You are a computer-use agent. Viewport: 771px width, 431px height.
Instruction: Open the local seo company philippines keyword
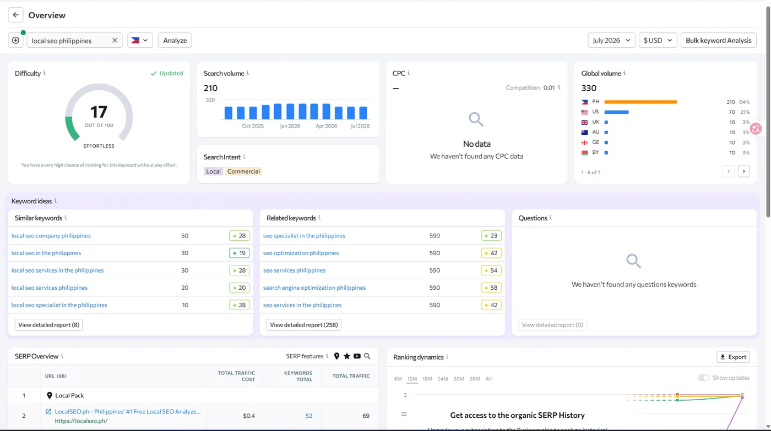pyautogui.click(x=51, y=236)
